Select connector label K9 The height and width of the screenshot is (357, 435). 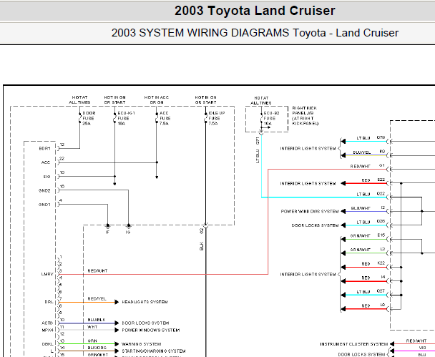point(382,152)
